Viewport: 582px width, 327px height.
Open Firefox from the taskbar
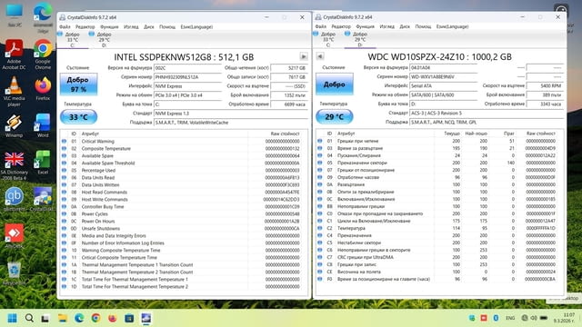tap(113, 318)
